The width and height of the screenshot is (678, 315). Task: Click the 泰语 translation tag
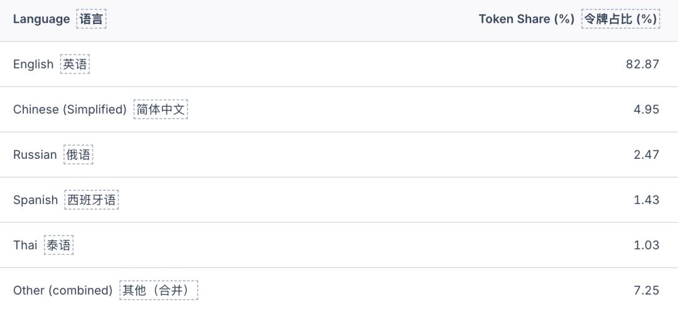click(x=59, y=245)
